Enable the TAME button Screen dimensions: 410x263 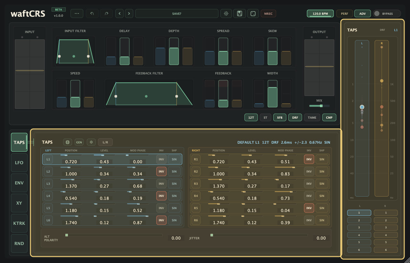click(x=312, y=118)
